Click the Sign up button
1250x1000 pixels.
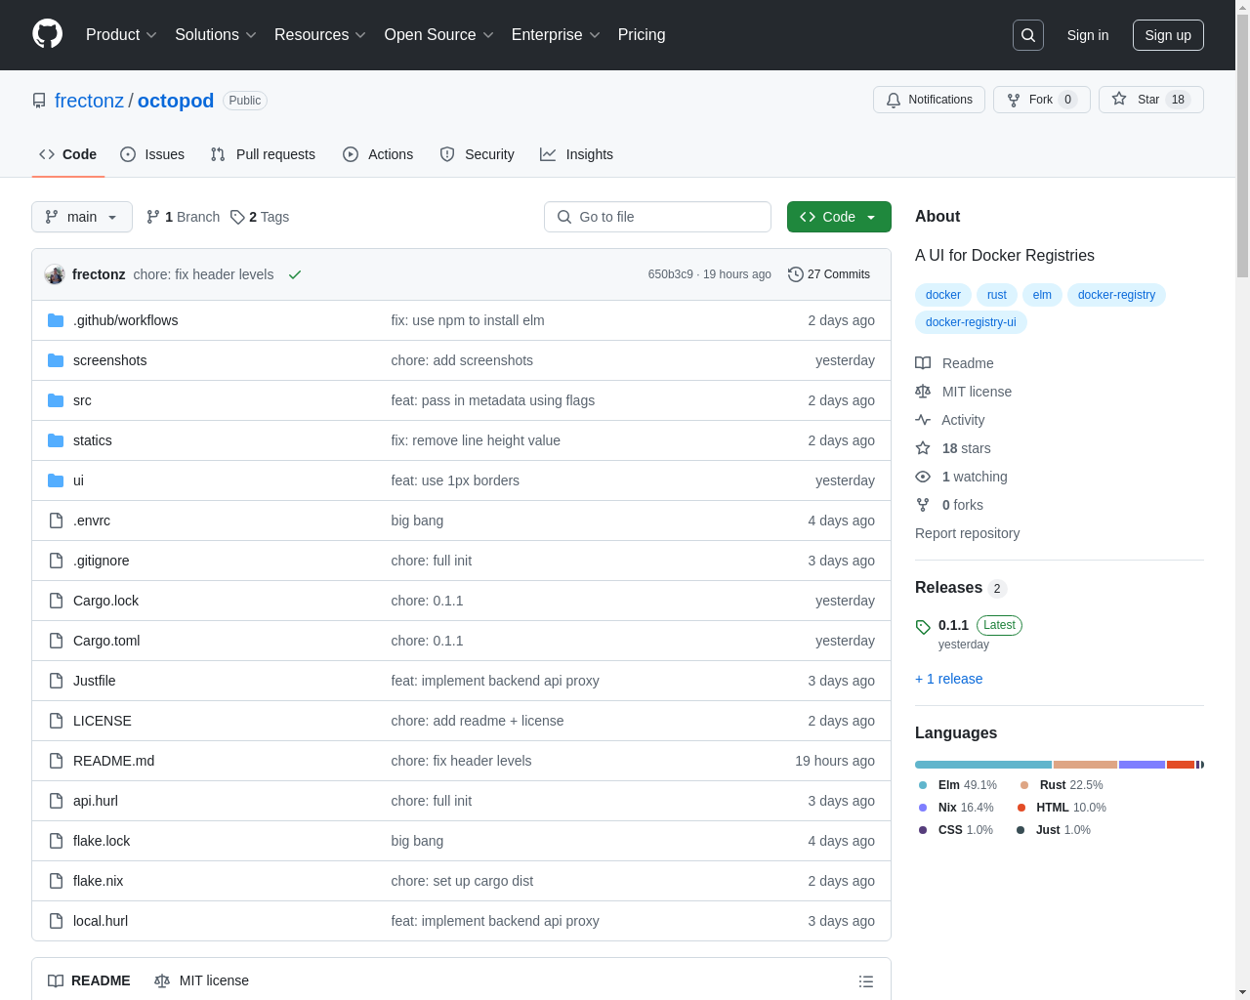click(x=1168, y=35)
